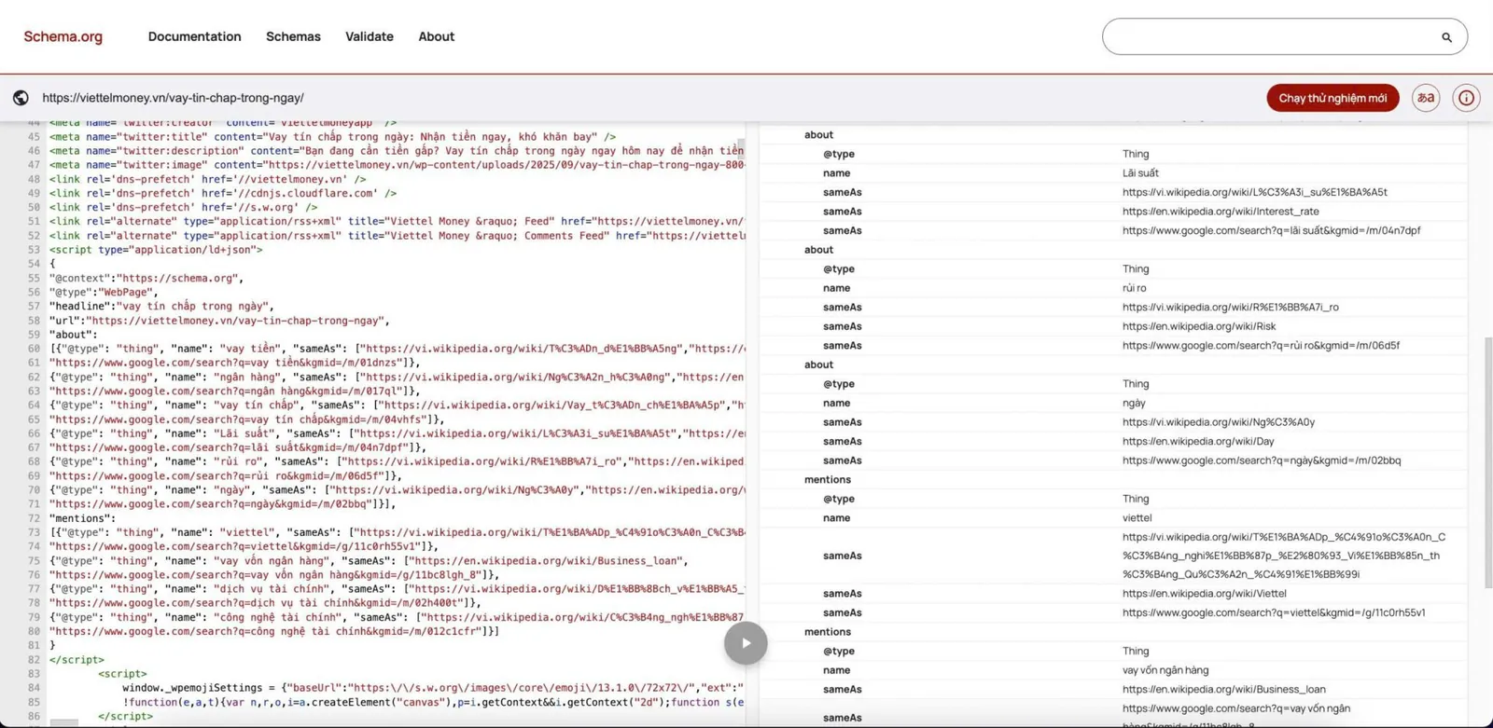Click the sameAs value en.wikipedia.org/wiki/Day
The height and width of the screenshot is (728, 1493).
pos(1198,442)
